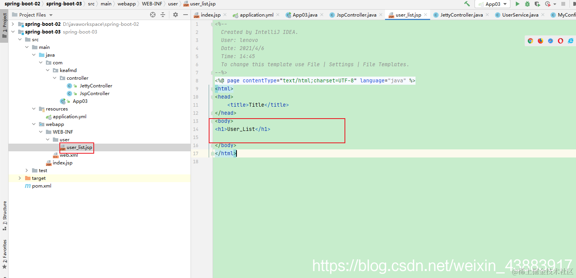Screen dimensions: 576x278
Task: Open the 2: Favorites tool window tab
Action: 4,253
